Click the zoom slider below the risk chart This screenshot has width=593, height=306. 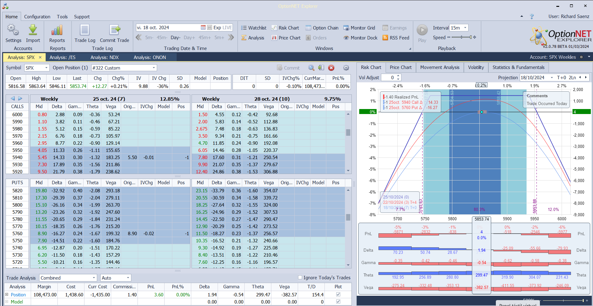563,300
